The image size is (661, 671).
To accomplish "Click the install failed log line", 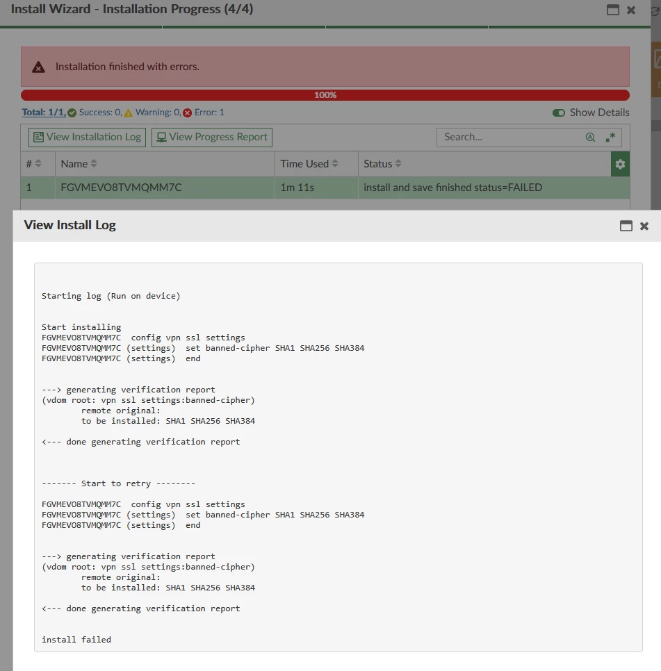I will (76, 639).
